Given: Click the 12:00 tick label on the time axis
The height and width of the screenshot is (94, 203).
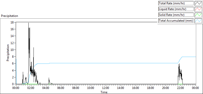Looking at the screenshot, I should pyautogui.click(x=106, y=88).
